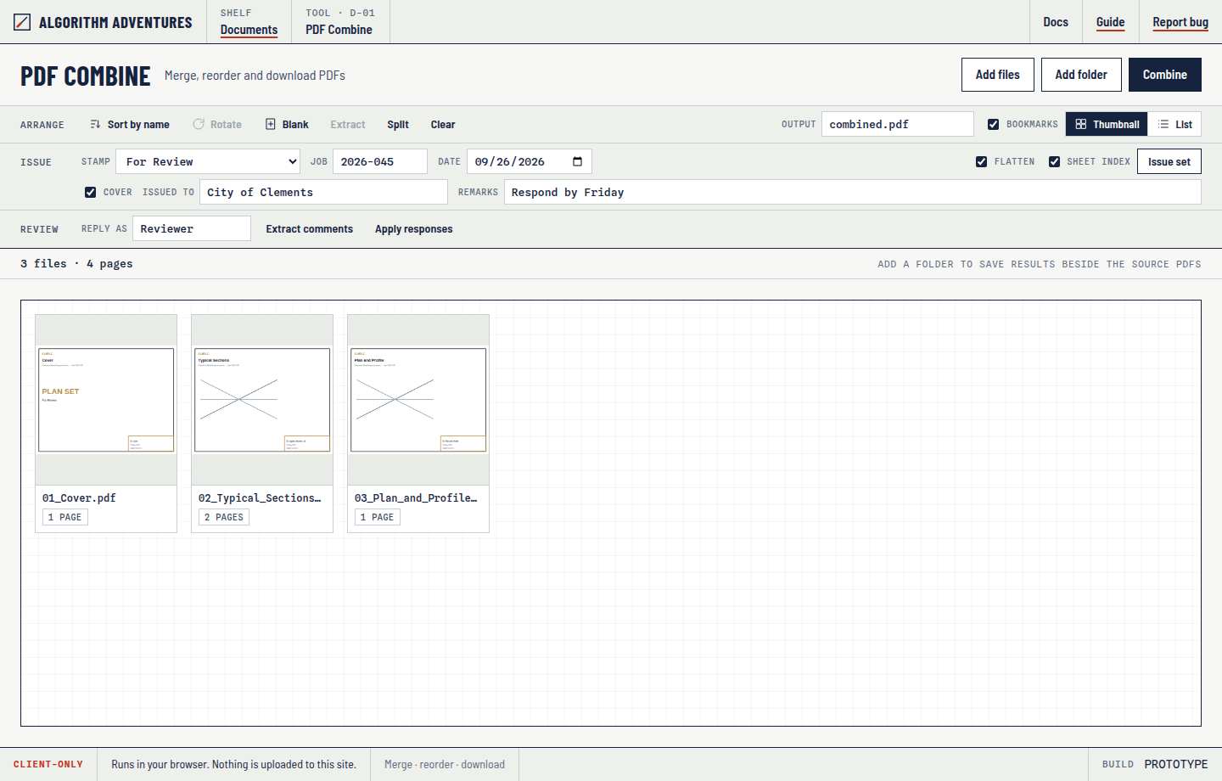The image size is (1222, 781).
Task: Open the date picker calendar icon
Action: click(578, 161)
